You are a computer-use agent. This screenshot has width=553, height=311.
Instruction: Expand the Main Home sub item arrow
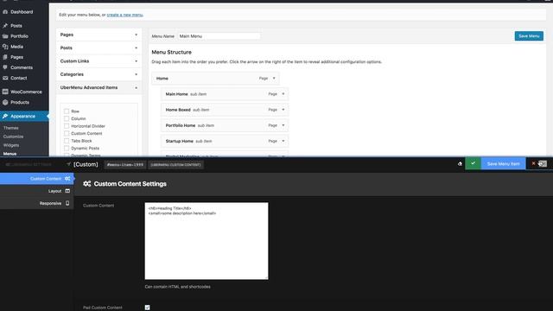click(283, 94)
